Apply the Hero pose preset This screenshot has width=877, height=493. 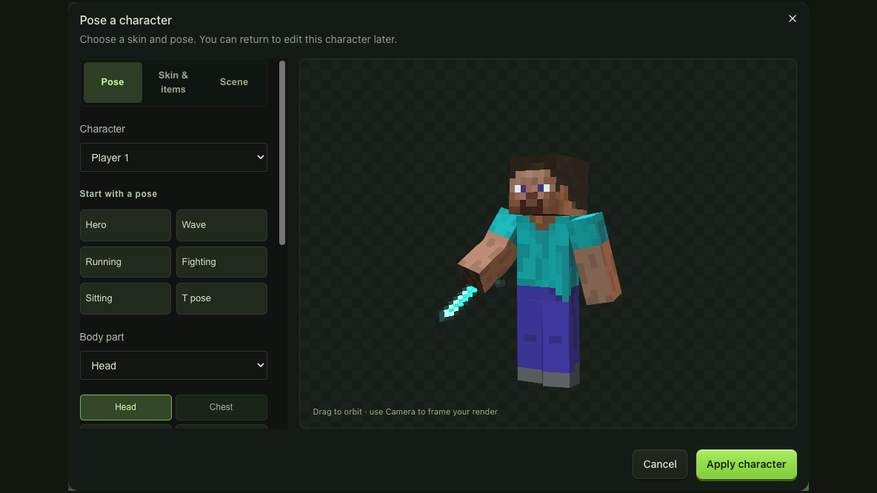[125, 225]
